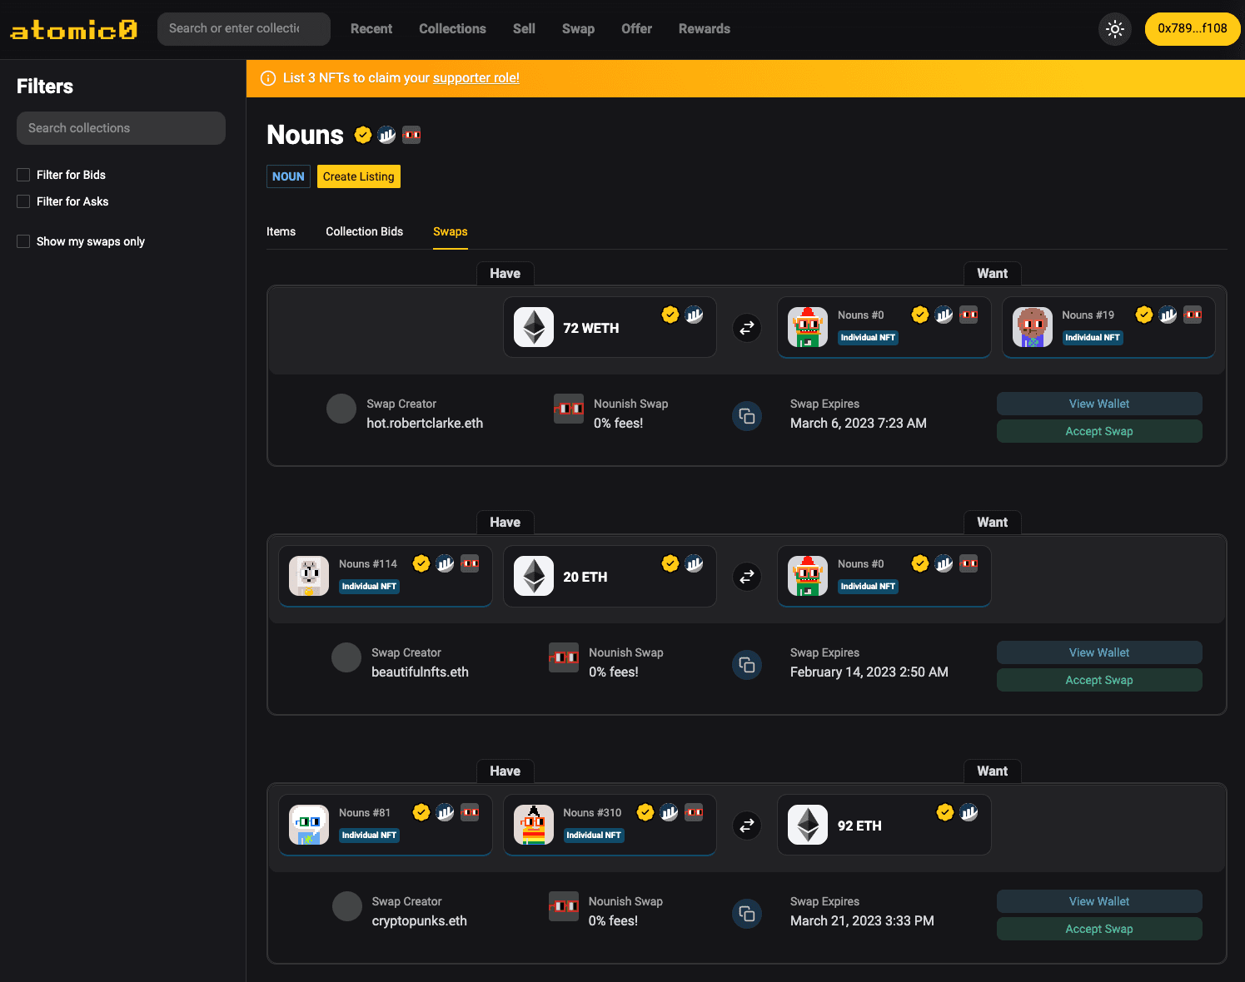Accept Swap from cryptopunks.eth
The width and height of the screenshot is (1245, 982).
(1099, 929)
